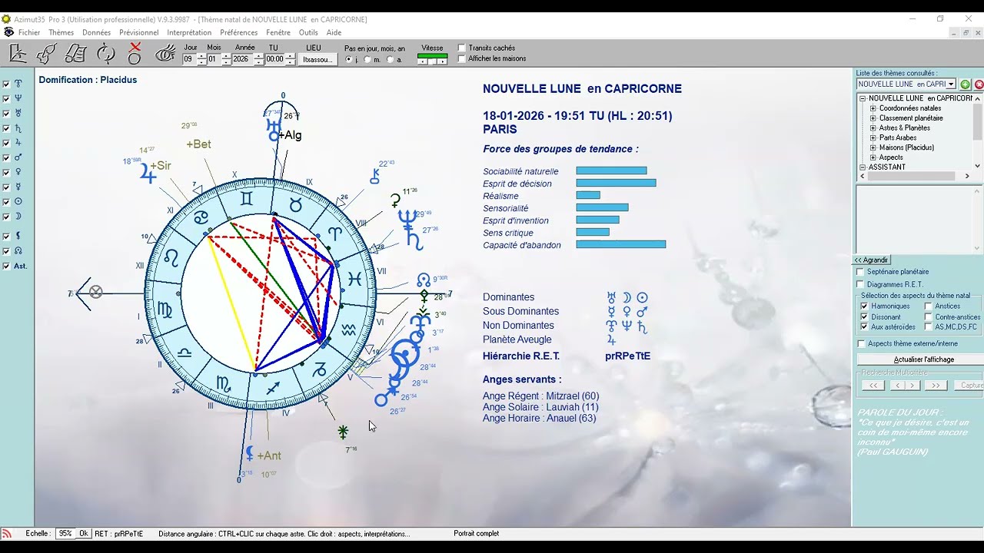The width and height of the screenshot is (984, 553).
Task: Toggle the Saturn checkbox in left sidebar
Action: pyautogui.click(x=6, y=128)
